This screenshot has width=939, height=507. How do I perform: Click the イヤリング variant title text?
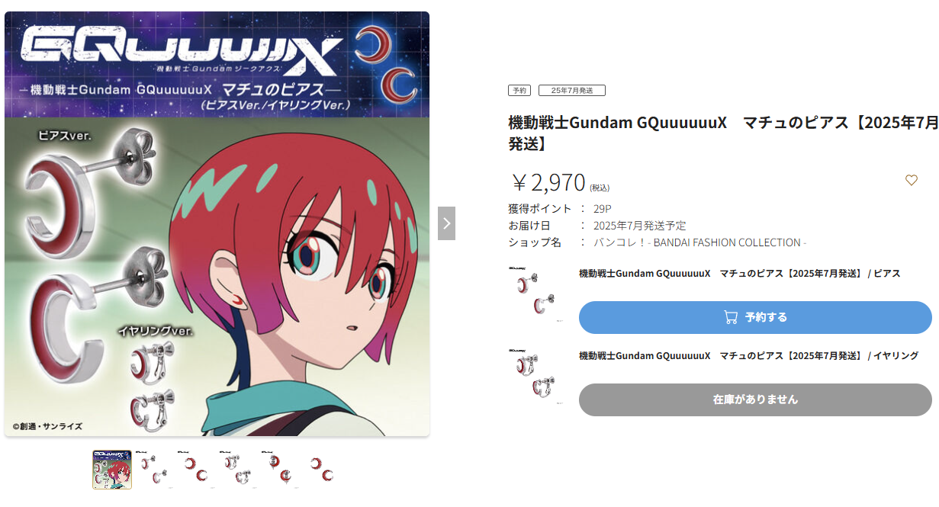(x=749, y=355)
